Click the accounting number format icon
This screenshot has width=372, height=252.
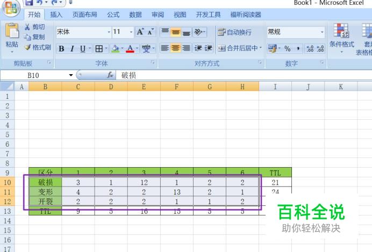click(x=272, y=48)
